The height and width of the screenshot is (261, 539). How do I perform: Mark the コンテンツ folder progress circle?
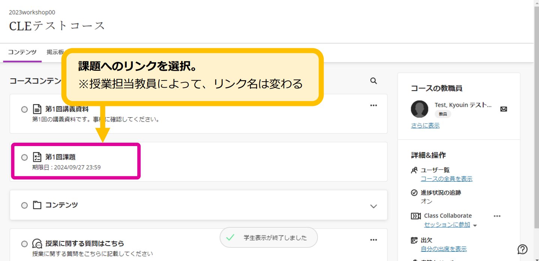click(x=24, y=205)
